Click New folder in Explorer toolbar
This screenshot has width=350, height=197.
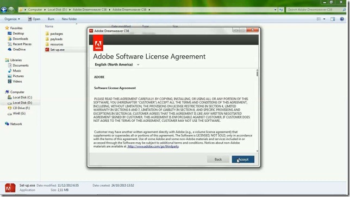coord(69,19)
